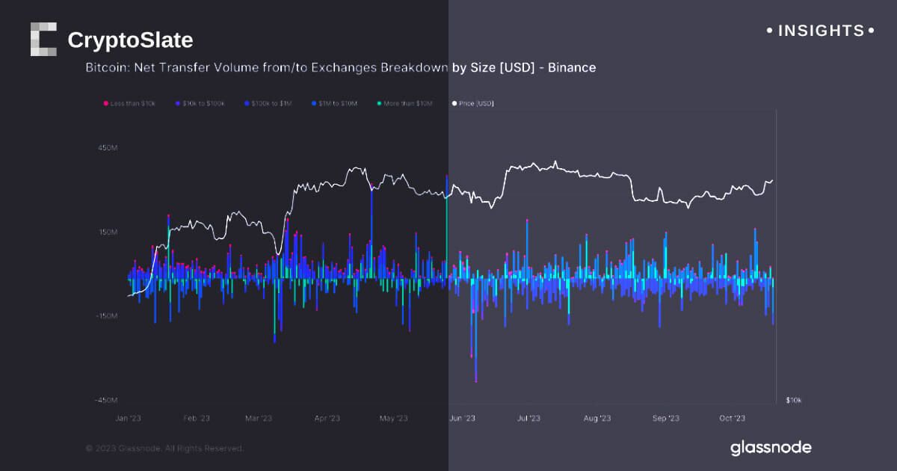Viewport: 897px width, 471px height.
Task: Toggle the 'Less than $10k' legend series
Action: point(132,103)
